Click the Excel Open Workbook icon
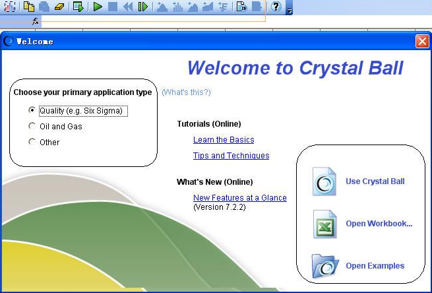This screenshot has width=432, height=293. [325, 224]
